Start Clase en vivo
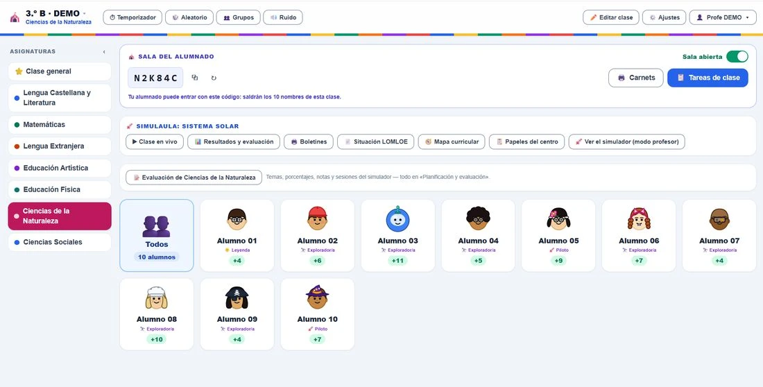The height and width of the screenshot is (387, 763). (155, 141)
